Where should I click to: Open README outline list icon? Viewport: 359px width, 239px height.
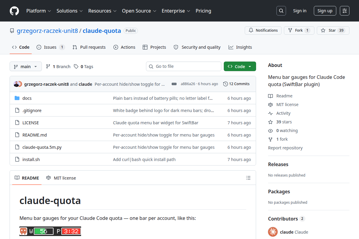point(248,178)
